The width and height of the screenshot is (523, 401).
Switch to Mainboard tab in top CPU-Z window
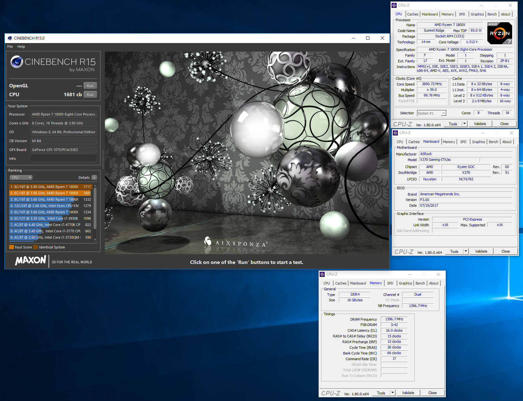pyautogui.click(x=430, y=14)
